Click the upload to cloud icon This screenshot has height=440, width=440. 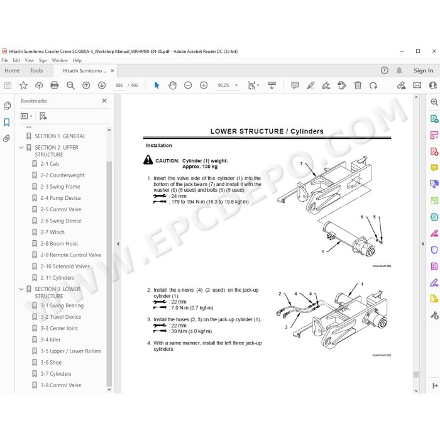(39, 85)
